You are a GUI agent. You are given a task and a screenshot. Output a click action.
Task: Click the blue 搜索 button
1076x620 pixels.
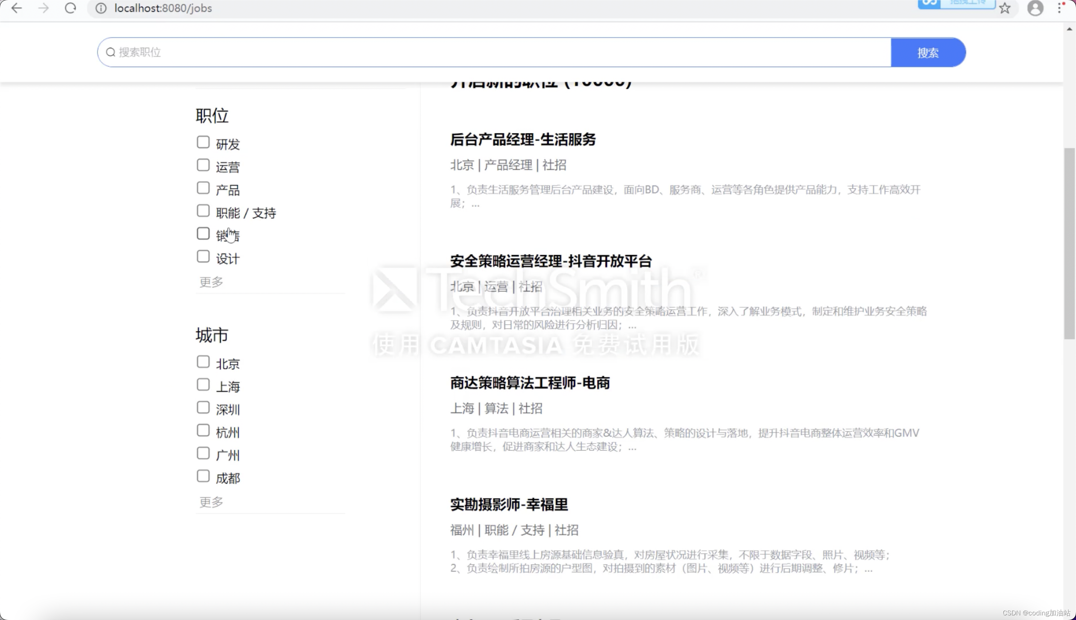tap(928, 52)
